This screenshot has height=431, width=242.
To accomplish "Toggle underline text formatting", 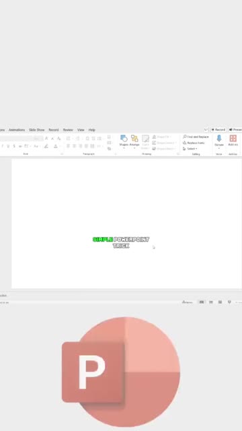I will [8, 146].
